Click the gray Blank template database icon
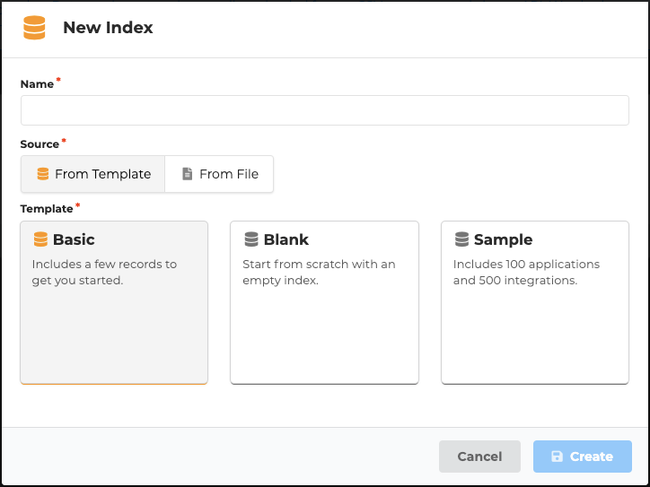The image size is (650, 487). (251, 239)
